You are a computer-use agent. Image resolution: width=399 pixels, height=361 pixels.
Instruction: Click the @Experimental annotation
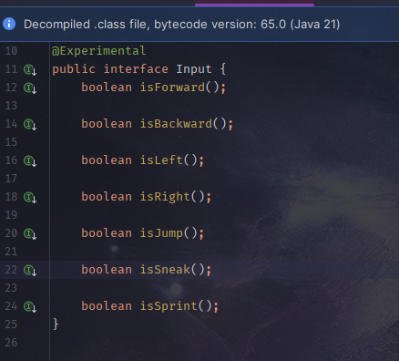click(x=98, y=51)
